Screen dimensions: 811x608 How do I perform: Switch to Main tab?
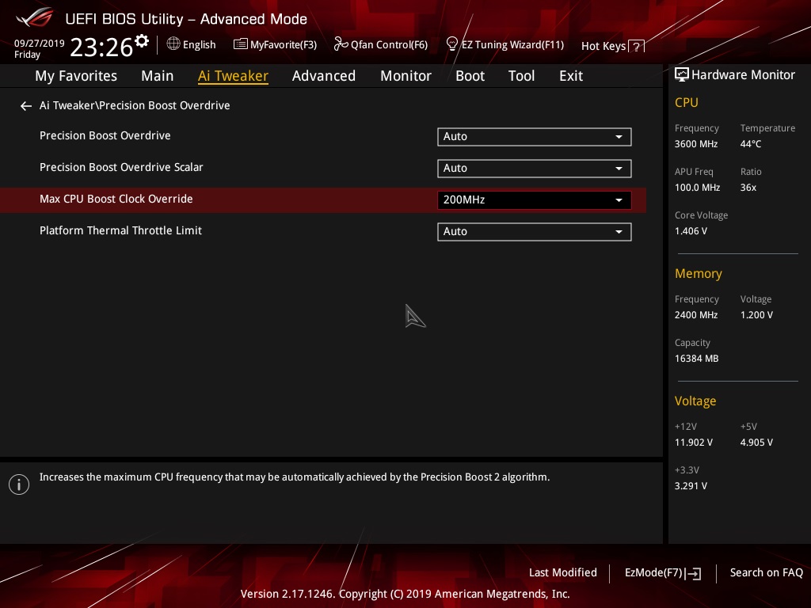pyautogui.click(x=158, y=76)
